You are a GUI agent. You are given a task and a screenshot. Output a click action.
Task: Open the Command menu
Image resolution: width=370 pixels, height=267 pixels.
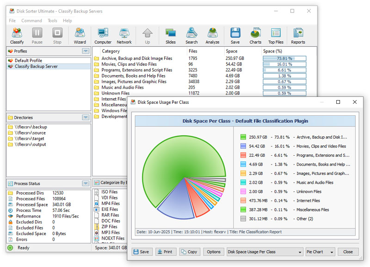pyautogui.click(x=31, y=20)
